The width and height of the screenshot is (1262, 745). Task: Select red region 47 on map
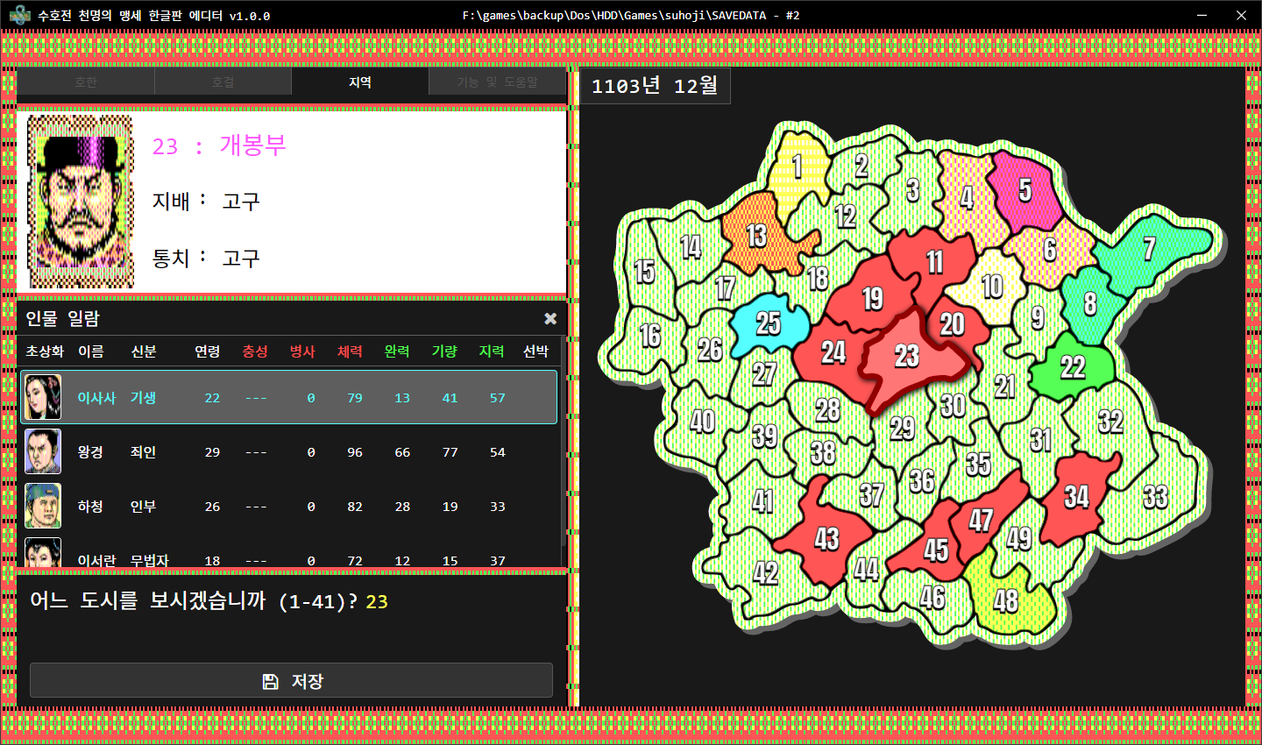point(981,520)
